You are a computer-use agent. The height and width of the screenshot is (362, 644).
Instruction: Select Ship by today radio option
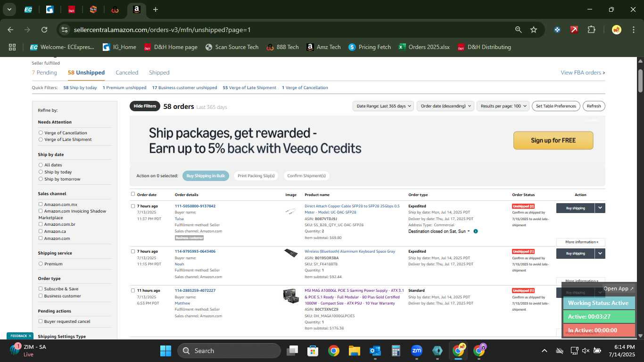(41, 172)
